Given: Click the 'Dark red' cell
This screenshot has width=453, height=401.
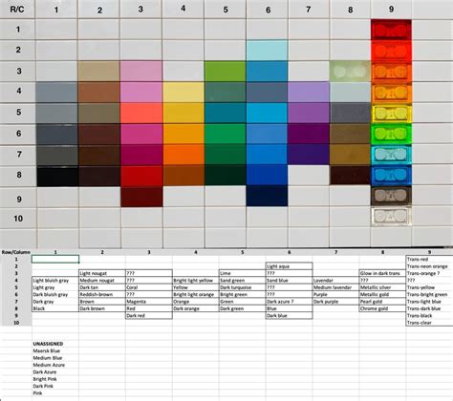Looking at the screenshot, I should coord(149,315).
